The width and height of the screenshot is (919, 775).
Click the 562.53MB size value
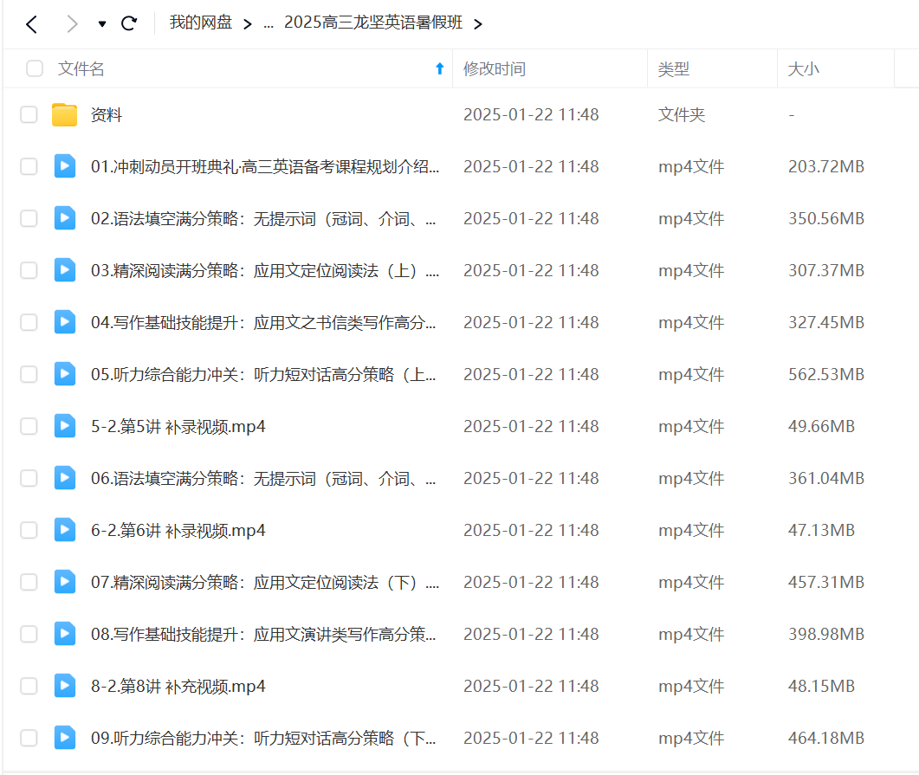(825, 375)
